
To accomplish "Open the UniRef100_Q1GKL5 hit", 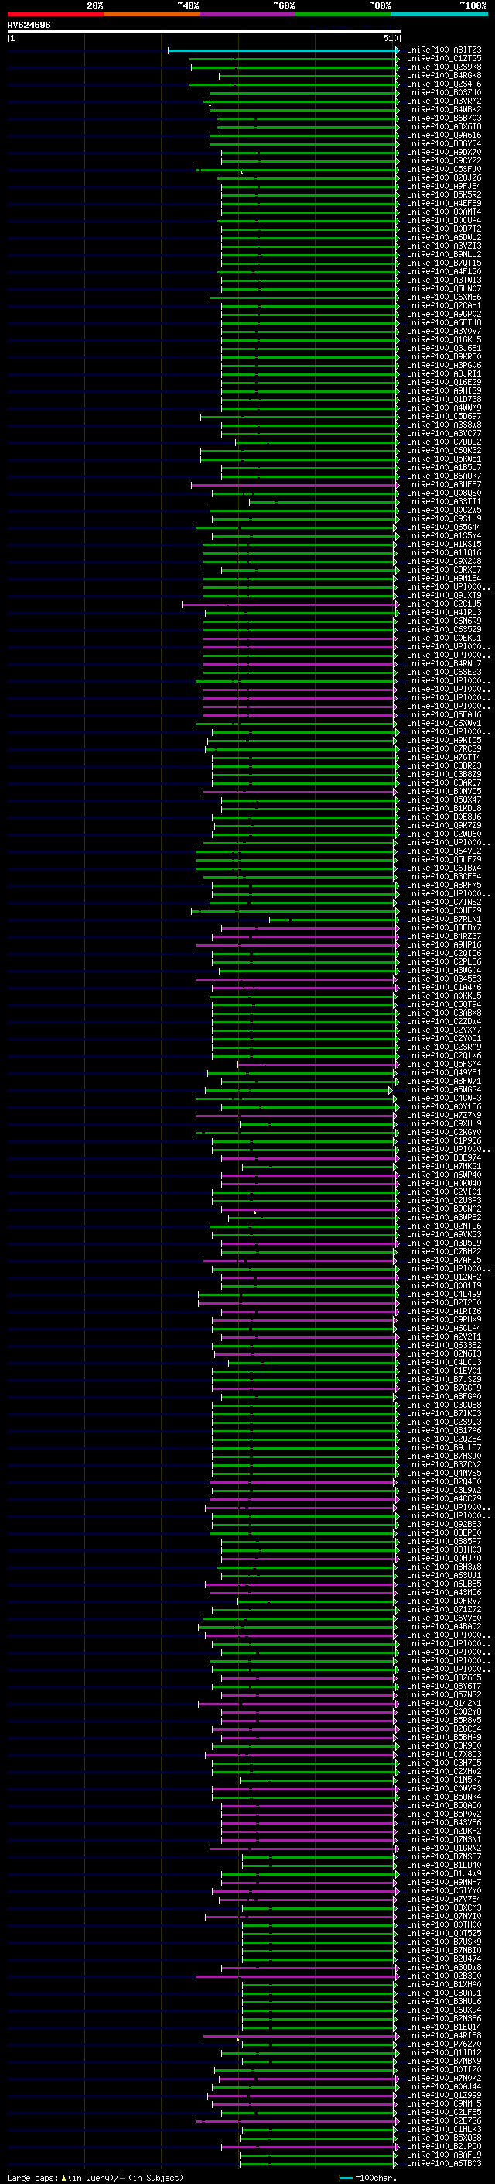I will pos(444,339).
